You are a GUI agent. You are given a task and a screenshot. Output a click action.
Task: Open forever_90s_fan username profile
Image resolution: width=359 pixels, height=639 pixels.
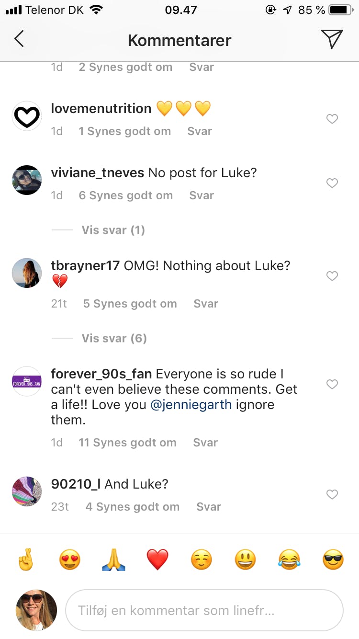[101, 374]
